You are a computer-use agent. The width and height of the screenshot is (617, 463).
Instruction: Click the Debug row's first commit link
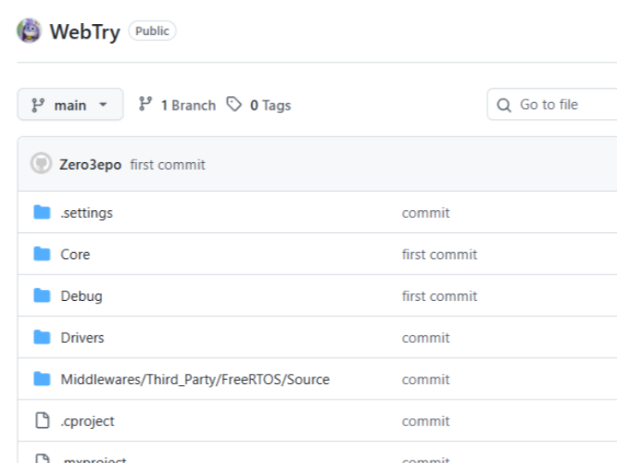point(440,296)
